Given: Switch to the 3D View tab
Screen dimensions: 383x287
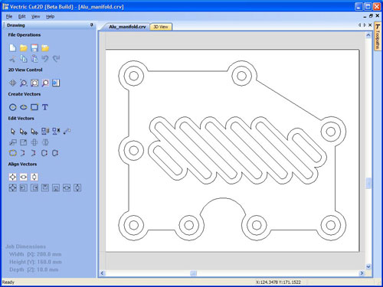Looking at the screenshot, I should pos(161,27).
